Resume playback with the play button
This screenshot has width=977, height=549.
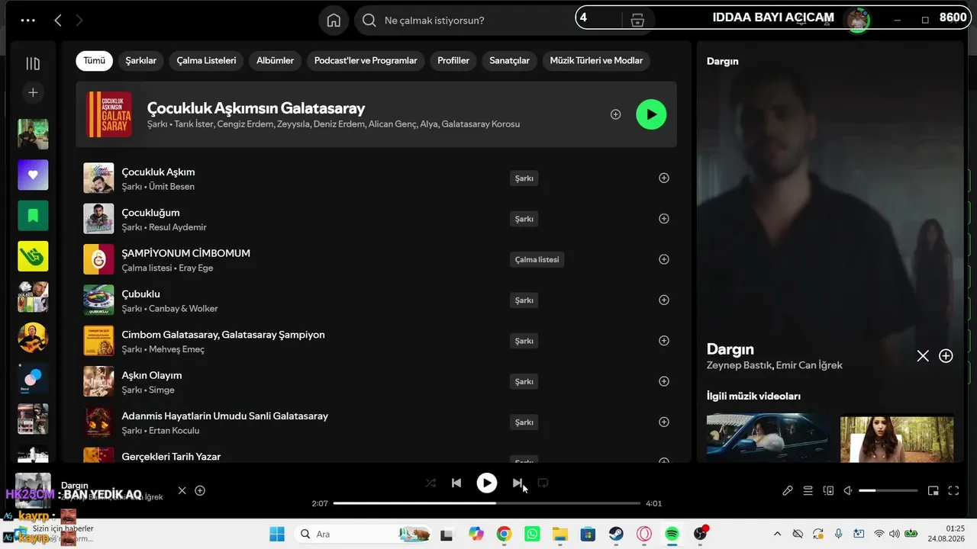[x=487, y=483]
